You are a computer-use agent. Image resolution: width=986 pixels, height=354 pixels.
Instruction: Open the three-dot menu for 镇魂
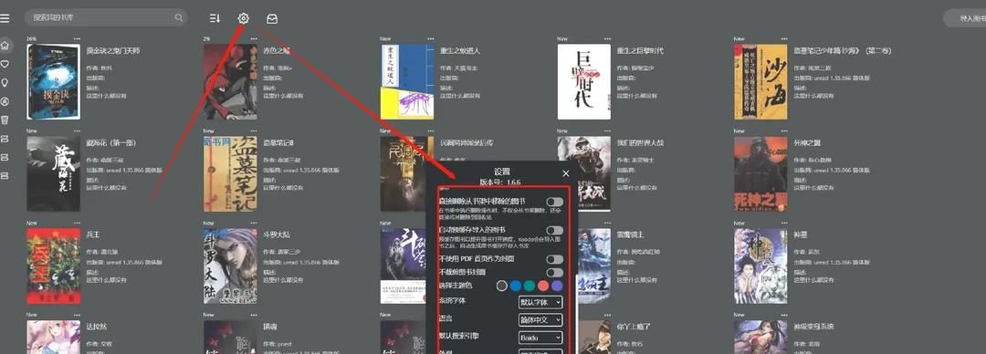tap(254, 315)
